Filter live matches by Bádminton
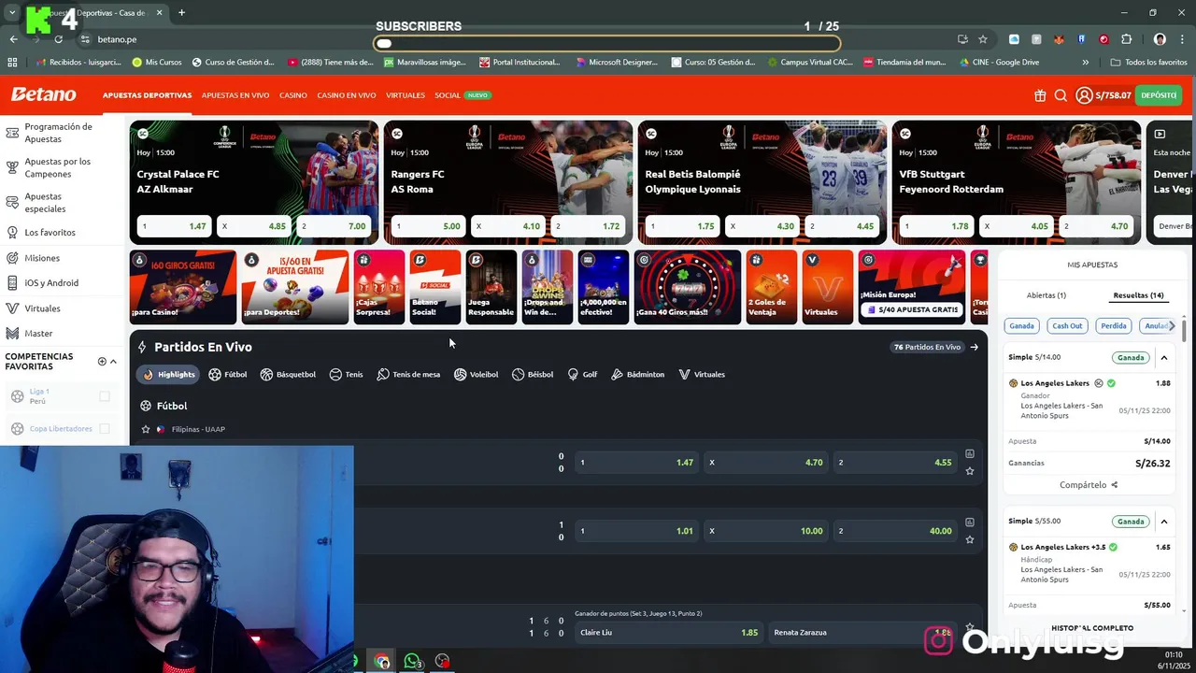This screenshot has height=673, width=1196. [x=638, y=375]
